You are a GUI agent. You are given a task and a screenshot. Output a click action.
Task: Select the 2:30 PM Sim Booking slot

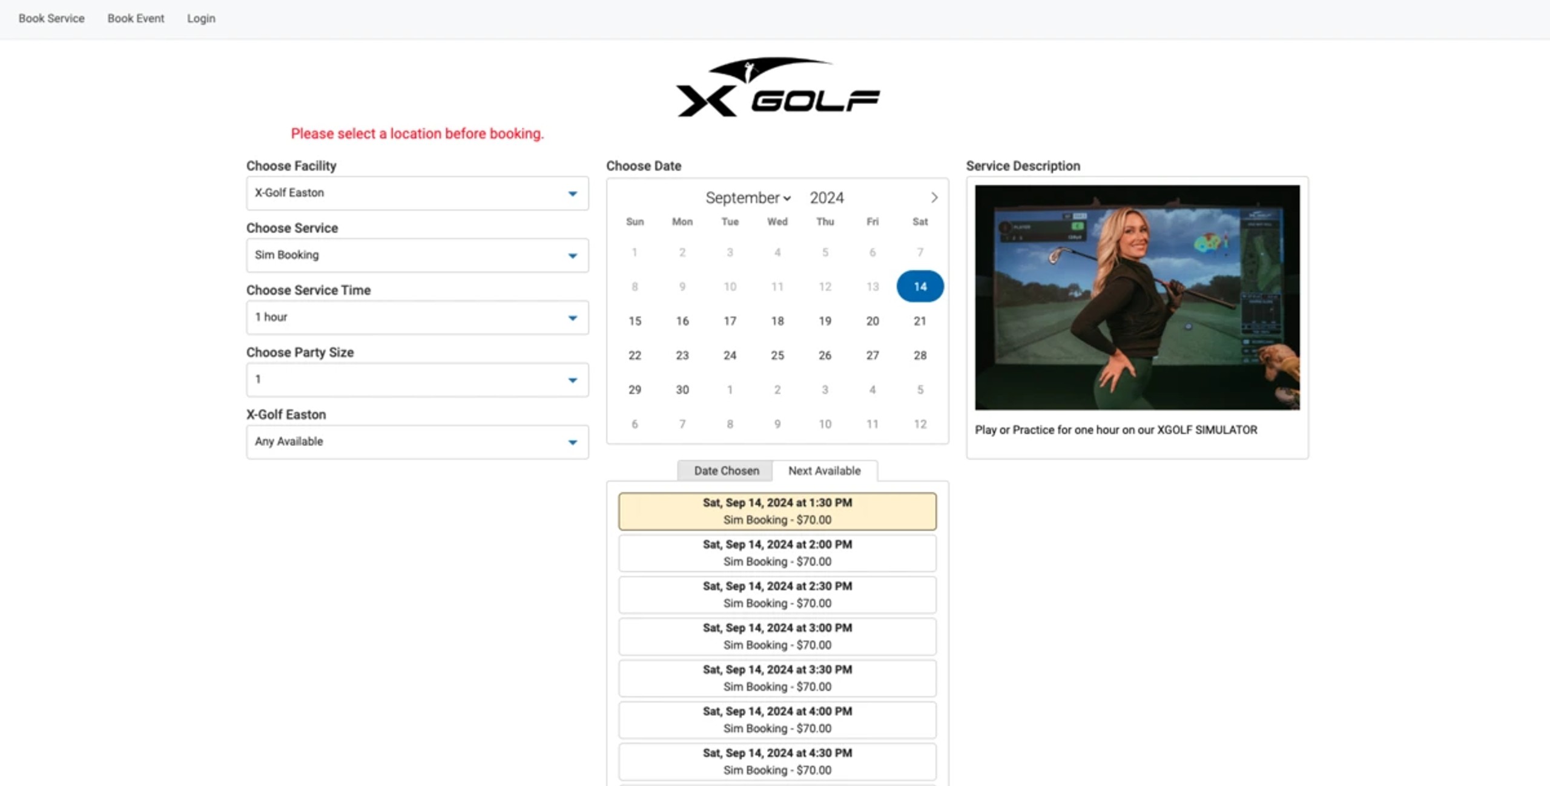(x=777, y=595)
